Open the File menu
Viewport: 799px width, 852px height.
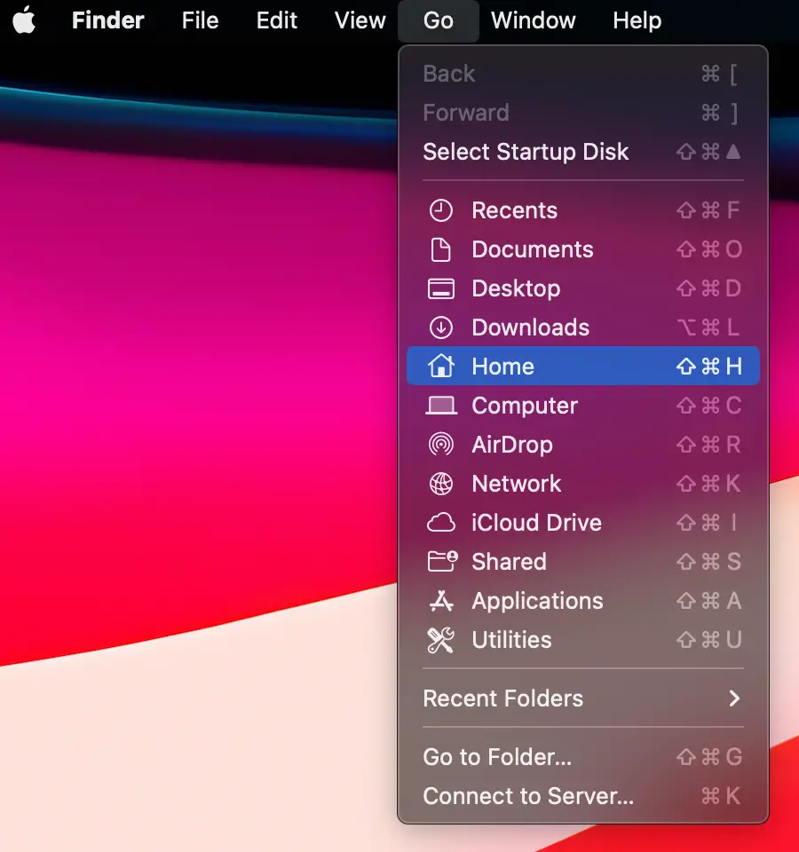pyautogui.click(x=200, y=20)
